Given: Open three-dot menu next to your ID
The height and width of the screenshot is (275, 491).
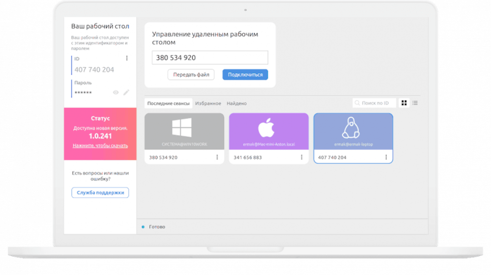Looking at the screenshot, I should coord(127,58).
